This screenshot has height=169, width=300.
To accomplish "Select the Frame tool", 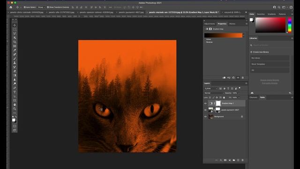I will pos(15,46).
